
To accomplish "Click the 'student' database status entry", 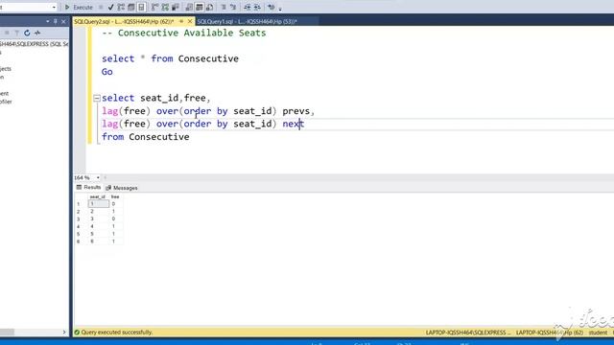I will click(x=598, y=333).
